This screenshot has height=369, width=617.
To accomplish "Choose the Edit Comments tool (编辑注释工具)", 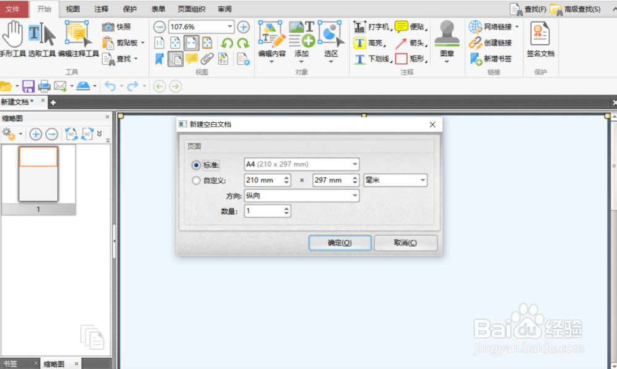I will tap(78, 39).
